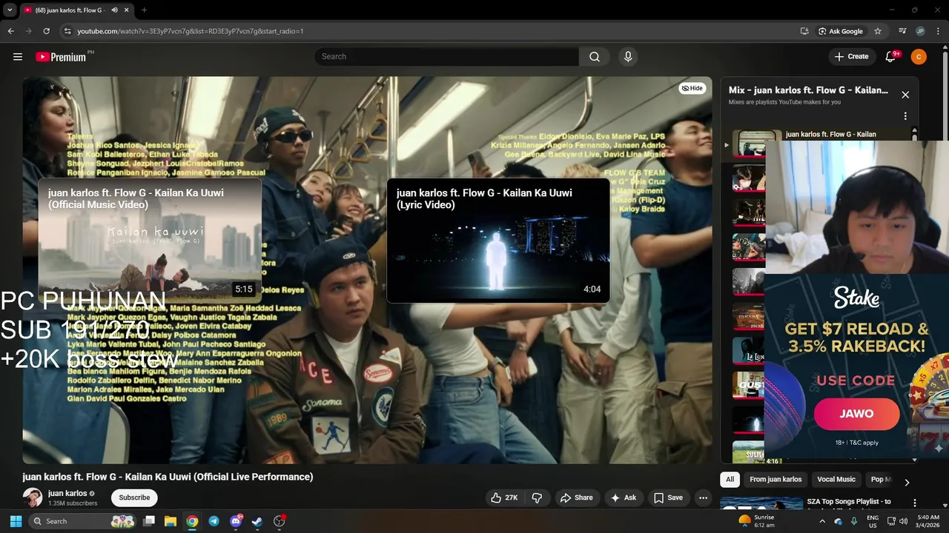Bookmark this page with the star icon
The image size is (949, 533).
[878, 31]
